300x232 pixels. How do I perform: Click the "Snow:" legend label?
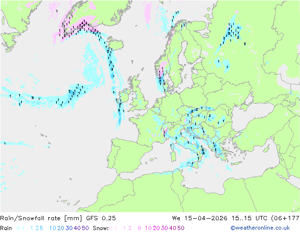(x=101, y=228)
